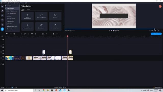Viewport: 163px width, 92px height.
Task: Click the preview seek bar handle
Action: pos(154,29)
